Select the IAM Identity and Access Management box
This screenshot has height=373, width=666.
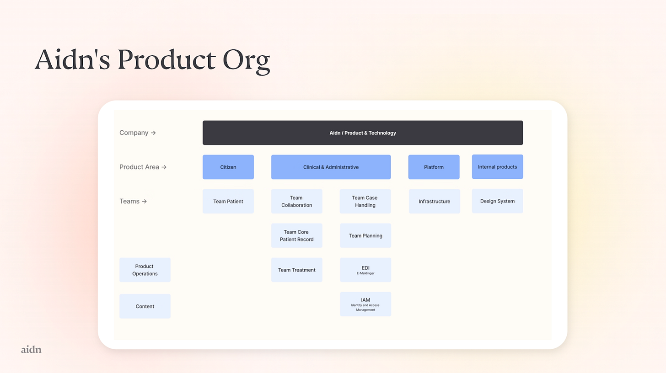pos(365,304)
